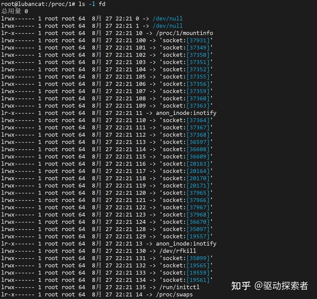Click file descriptor number 130
Viewport: 317px width, 299px height.
point(141,251)
